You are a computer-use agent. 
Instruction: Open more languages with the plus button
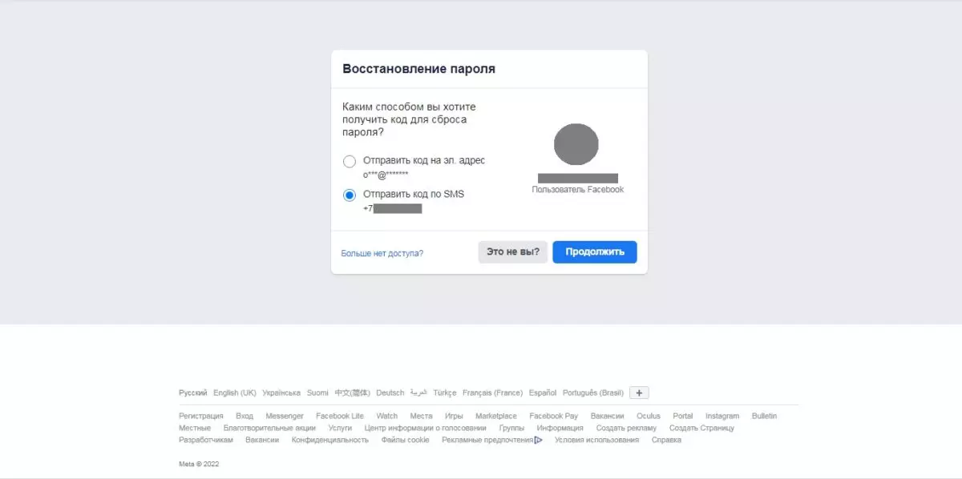point(639,392)
